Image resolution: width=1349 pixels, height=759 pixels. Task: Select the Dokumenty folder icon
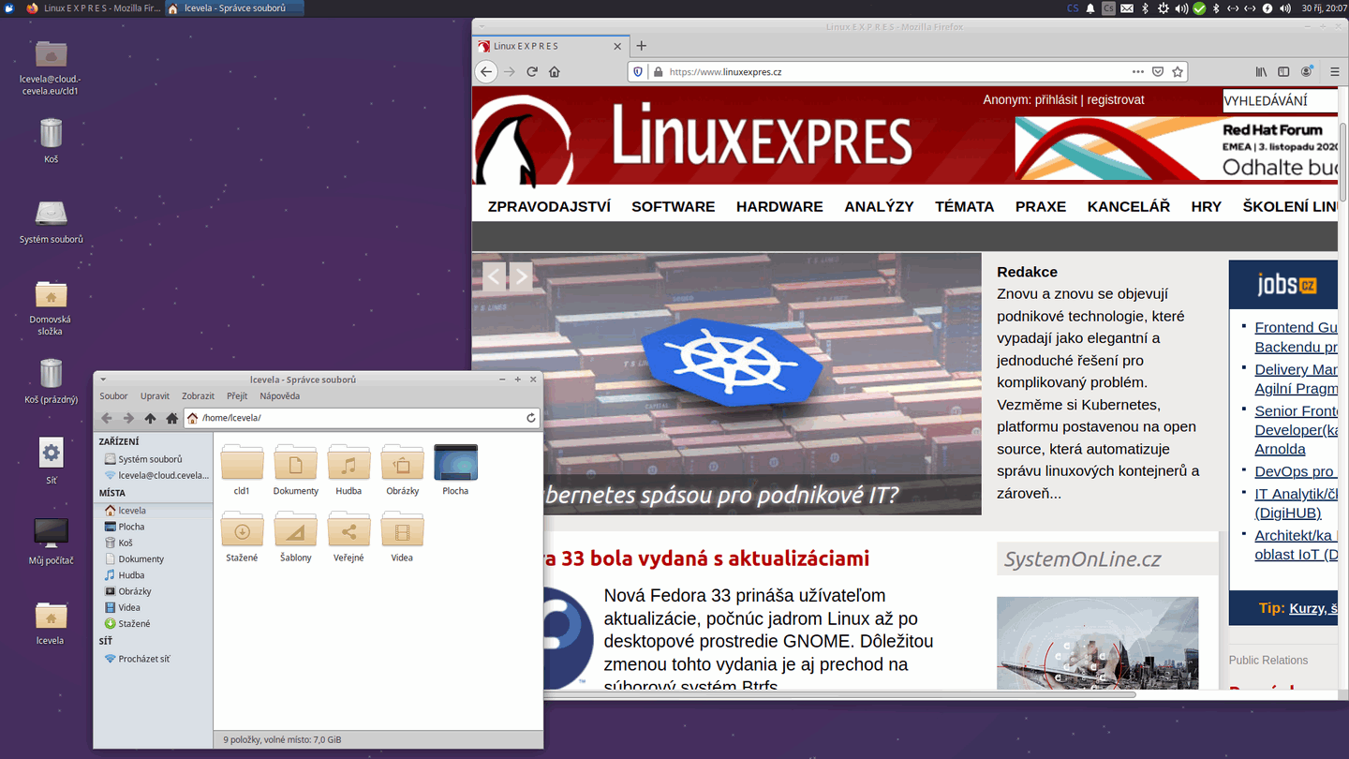295,463
